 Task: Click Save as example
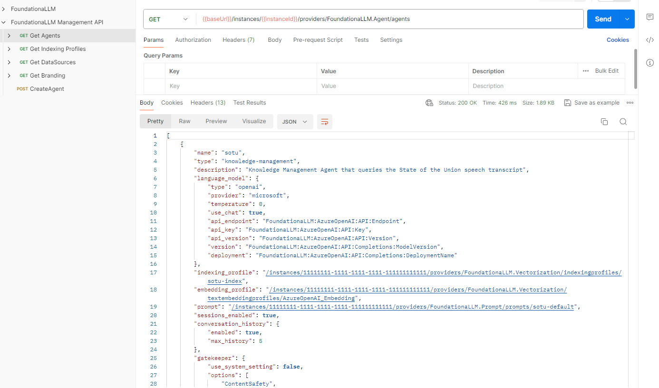pos(597,103)
